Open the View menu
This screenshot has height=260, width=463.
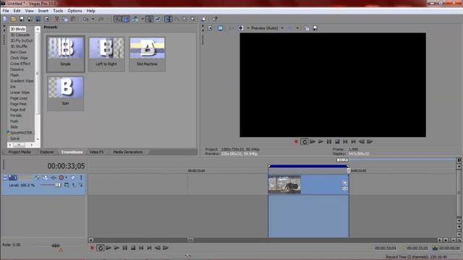[x=29, y=11]
